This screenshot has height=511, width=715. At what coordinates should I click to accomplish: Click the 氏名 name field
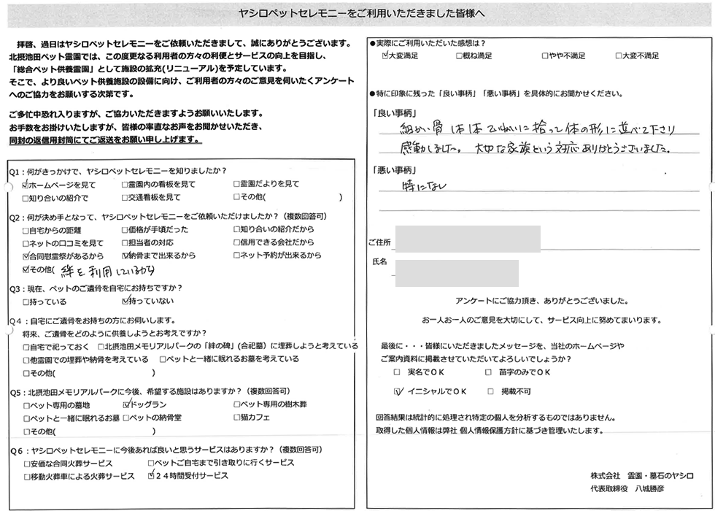tap(456, 272)
